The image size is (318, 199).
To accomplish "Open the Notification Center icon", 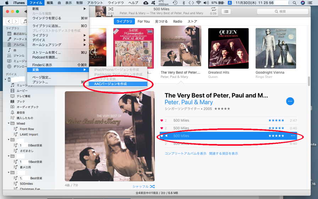I will coord(310,3).
